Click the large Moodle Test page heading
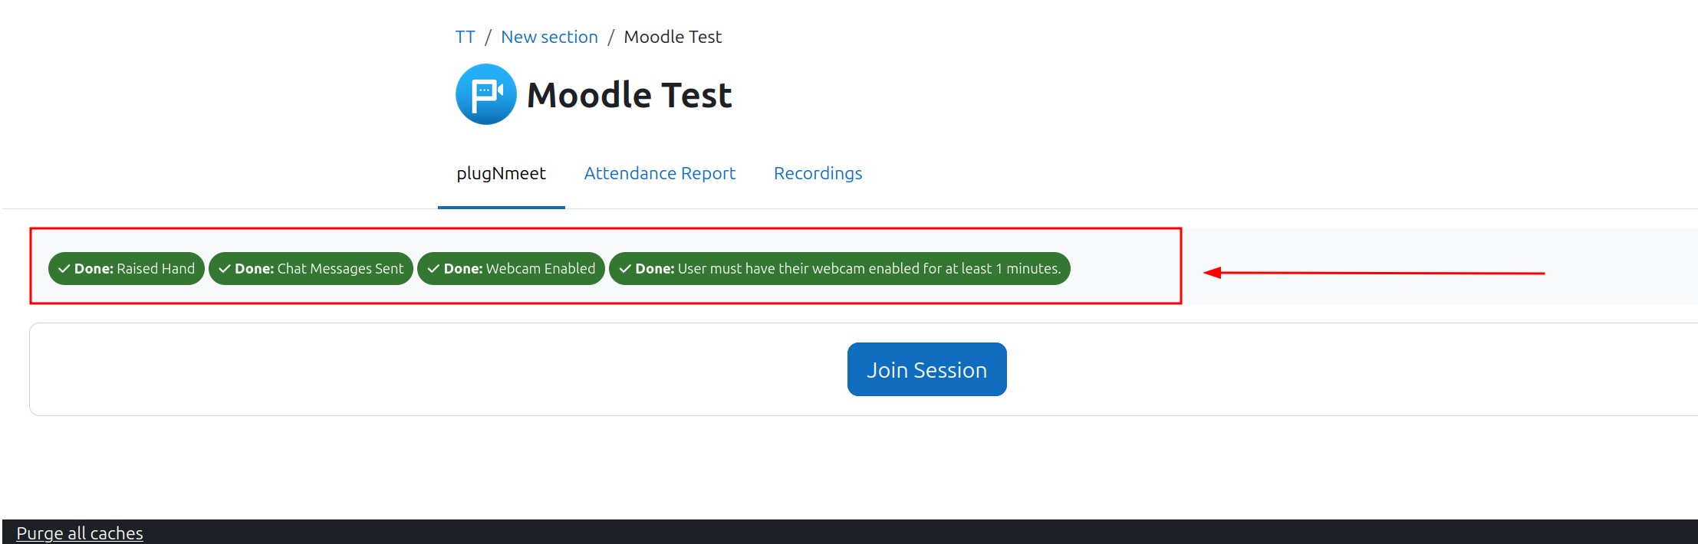The image size is (1698, 544). click(x=630, y=95)
